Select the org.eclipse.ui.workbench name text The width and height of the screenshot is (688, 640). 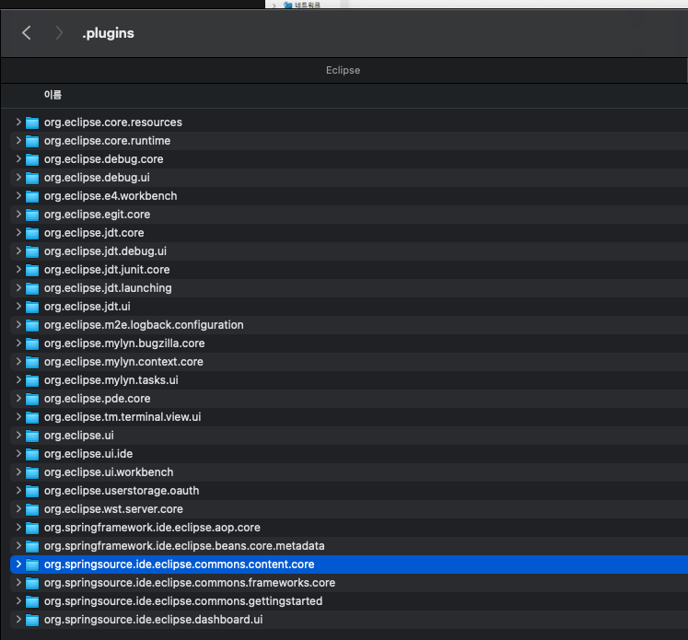tap(109, 472)
